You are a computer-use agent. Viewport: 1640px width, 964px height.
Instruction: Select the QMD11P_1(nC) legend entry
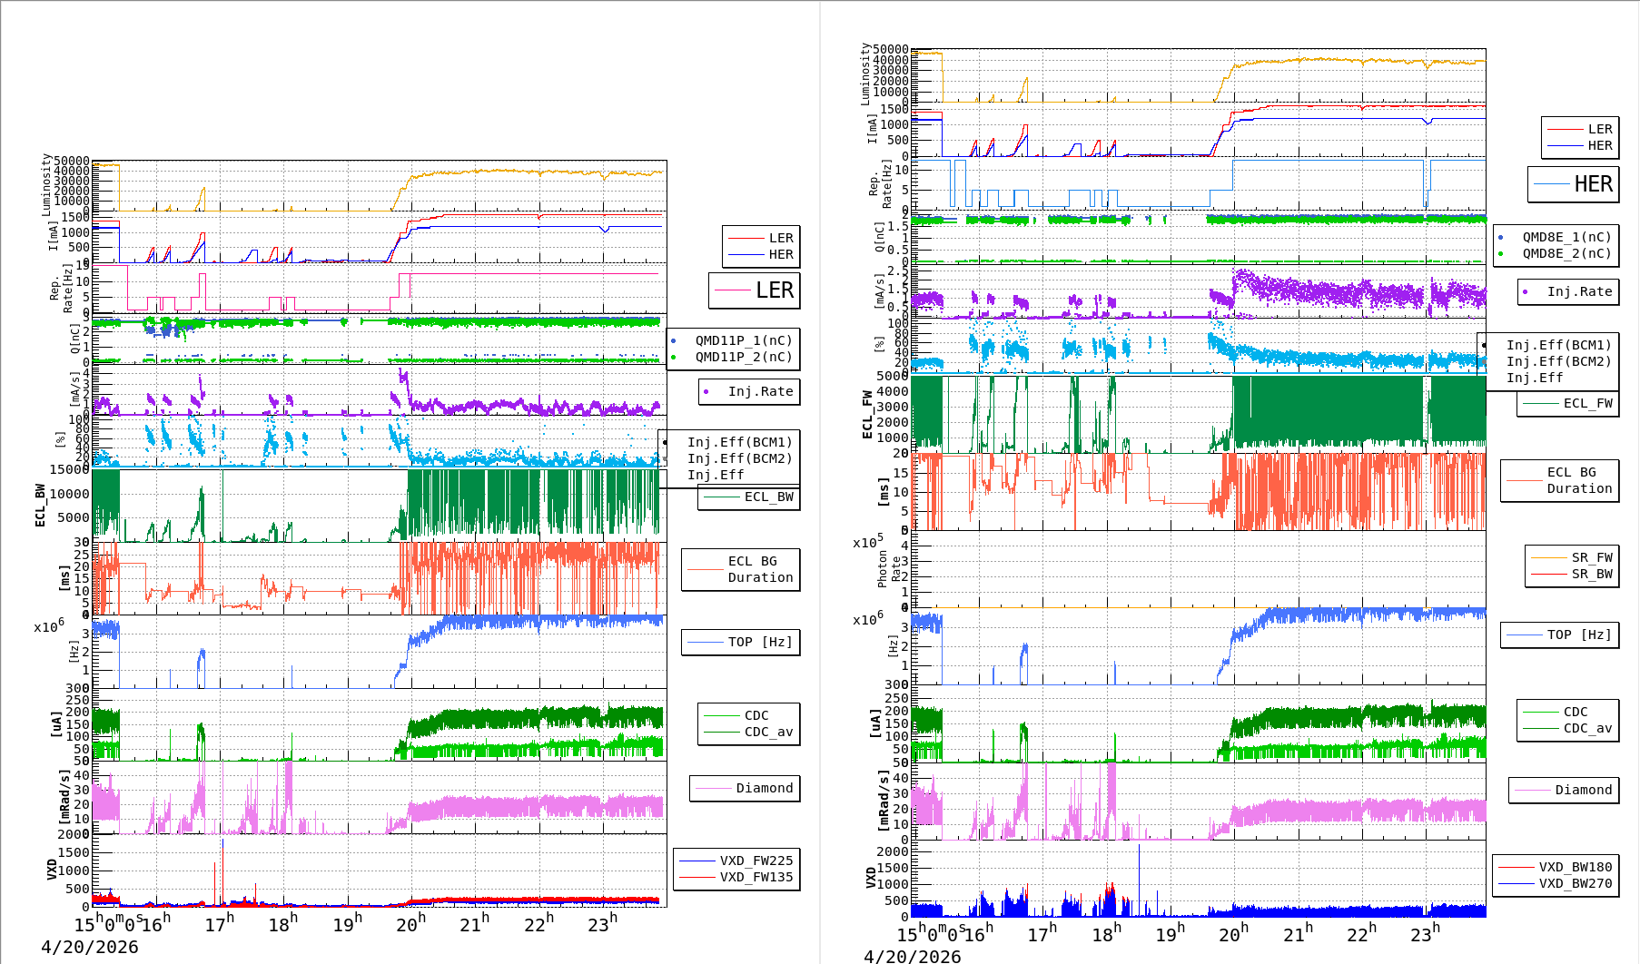[743, 341]
